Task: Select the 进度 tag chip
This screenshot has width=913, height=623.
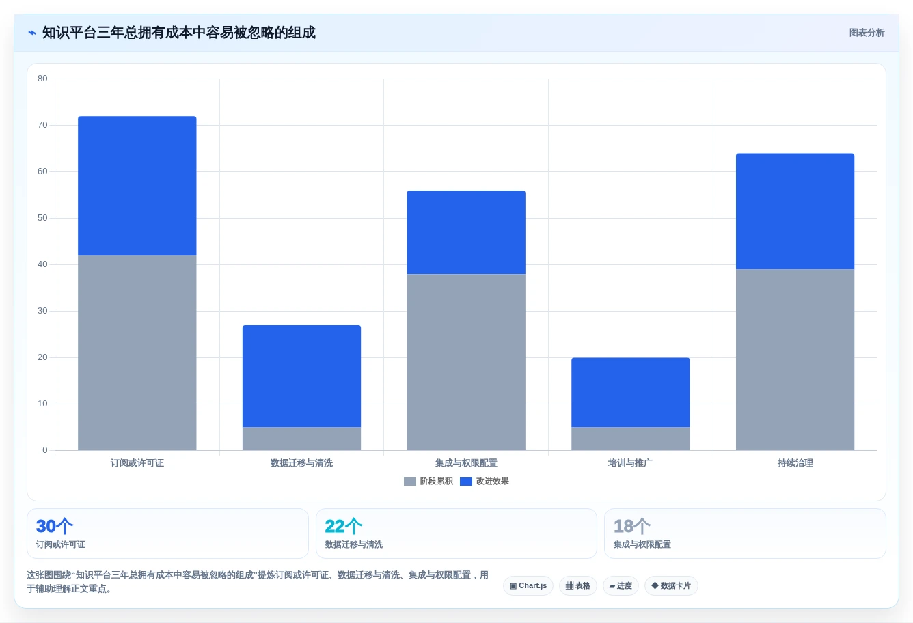Action: [621, 586]
